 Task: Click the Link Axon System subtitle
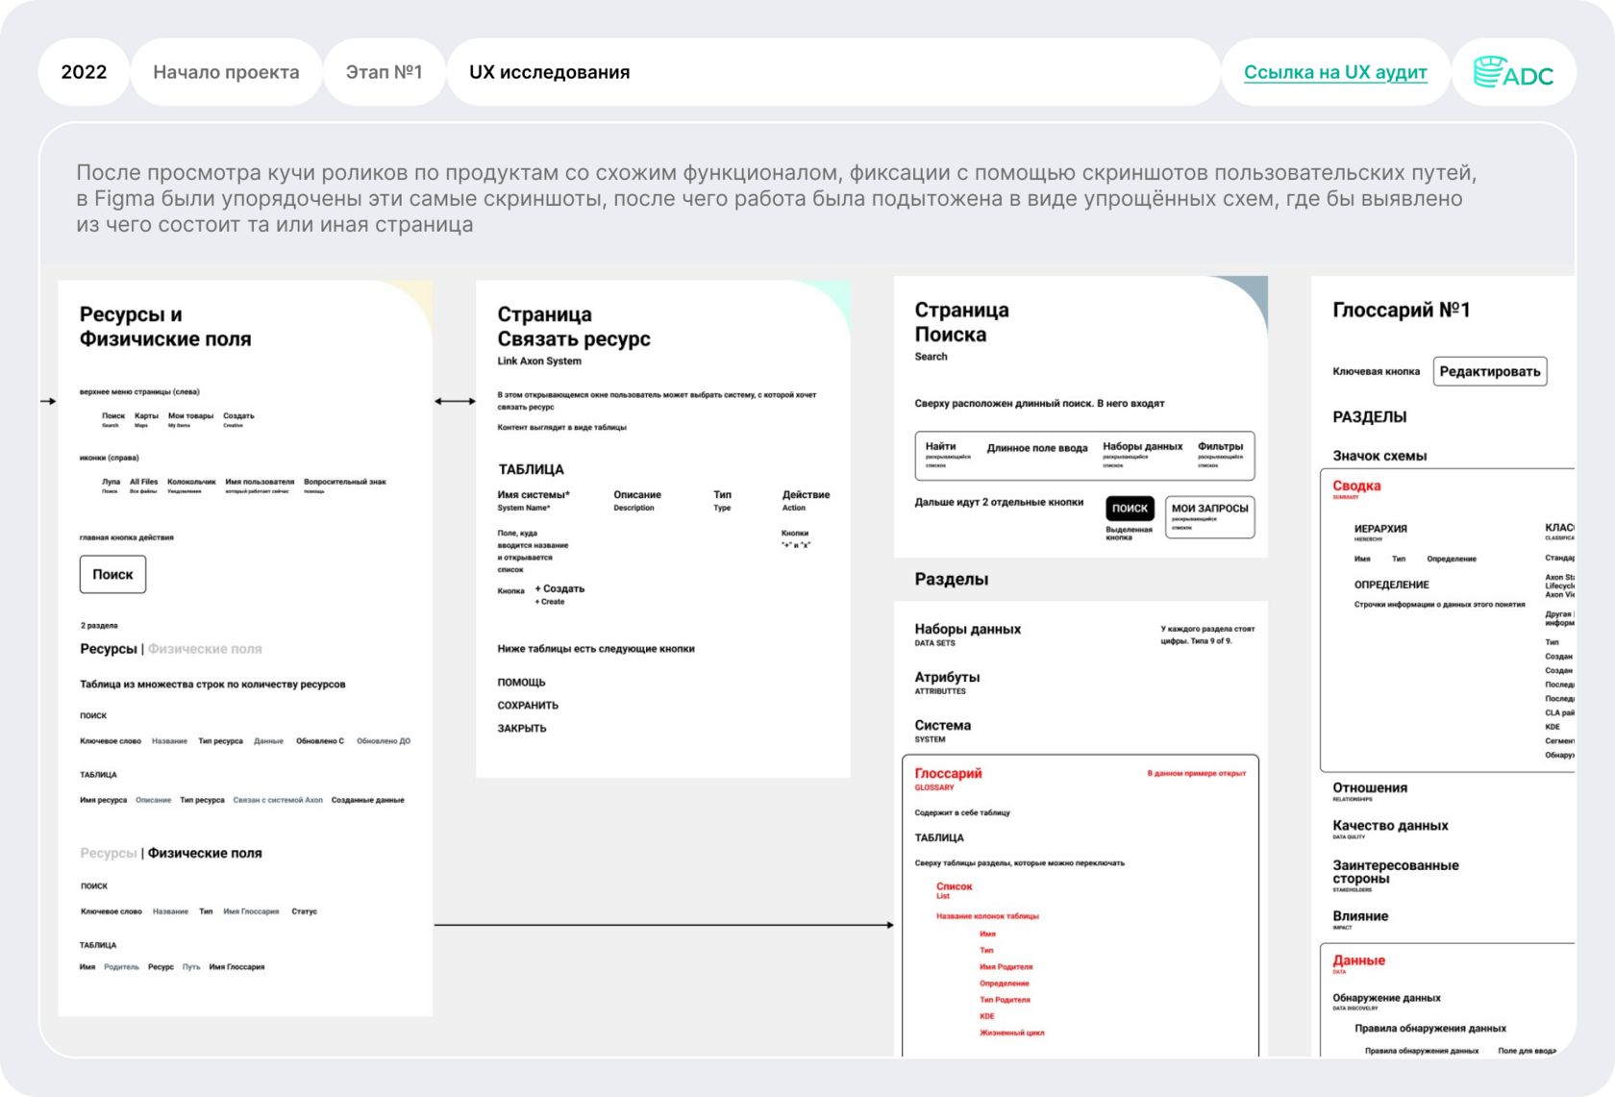coord(539,362)
